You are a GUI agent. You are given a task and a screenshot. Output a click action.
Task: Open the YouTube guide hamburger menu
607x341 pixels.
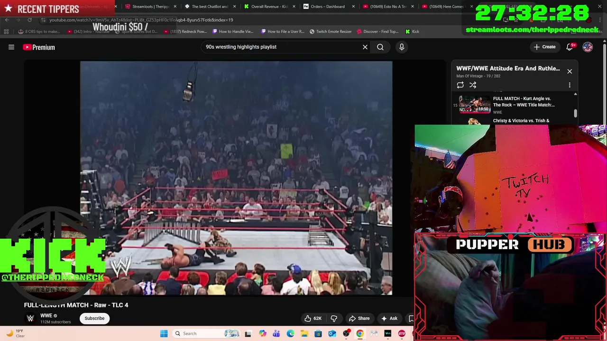coord(11,47)
